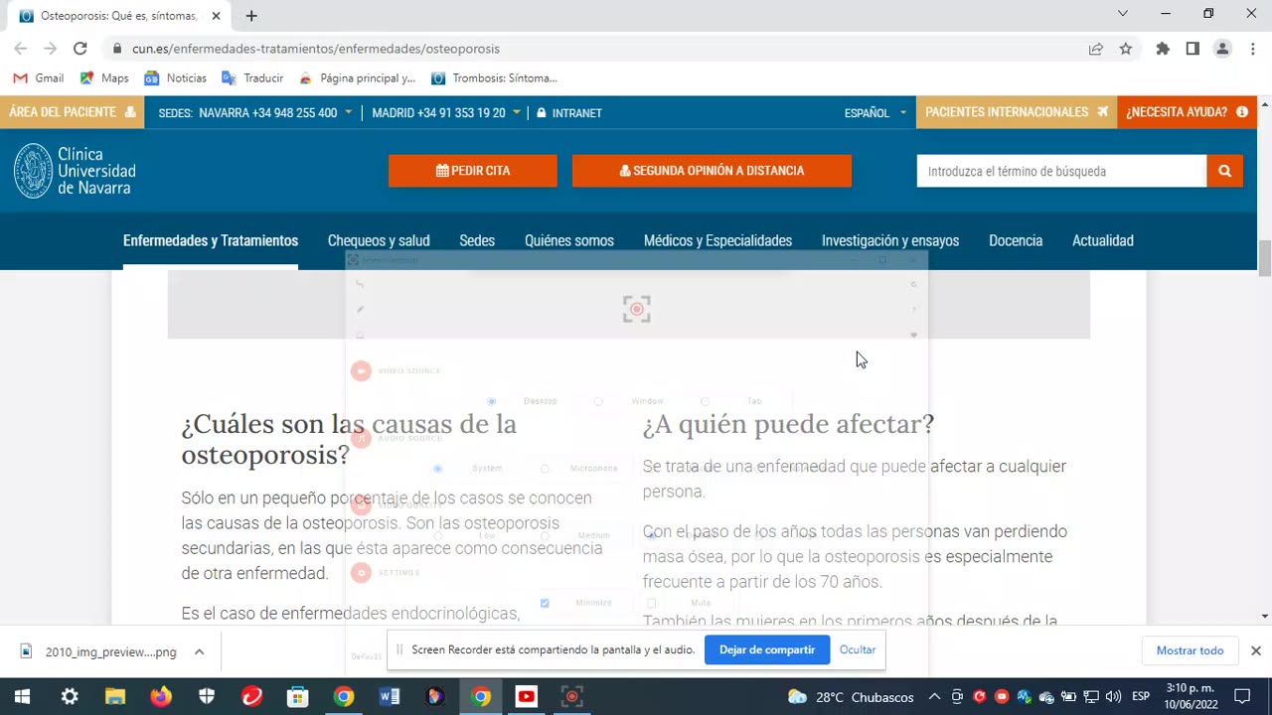Click Dejar de compartir button
The width and height of the screenshot is (1272, 715).
tap(767, 649)
